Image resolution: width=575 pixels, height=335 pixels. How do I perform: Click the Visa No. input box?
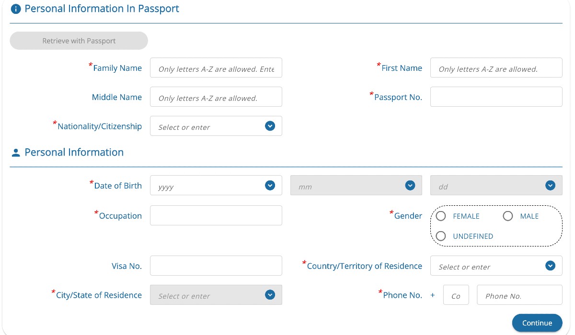click(x=216, y=266)
